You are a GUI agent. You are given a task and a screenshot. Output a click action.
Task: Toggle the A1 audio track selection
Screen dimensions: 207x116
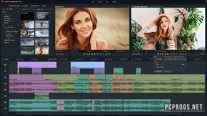pos(5,83)
